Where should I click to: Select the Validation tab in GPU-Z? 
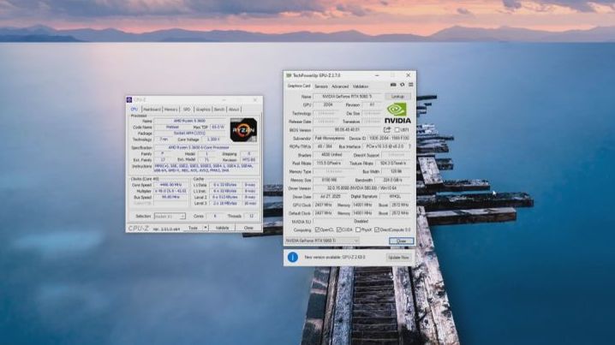pyautogui.click(x=361, y=86)
